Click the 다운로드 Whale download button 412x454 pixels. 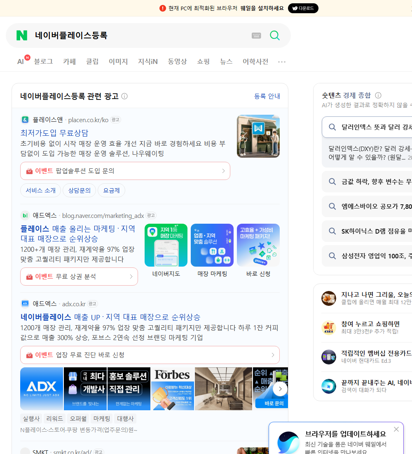tap(303, 8)
